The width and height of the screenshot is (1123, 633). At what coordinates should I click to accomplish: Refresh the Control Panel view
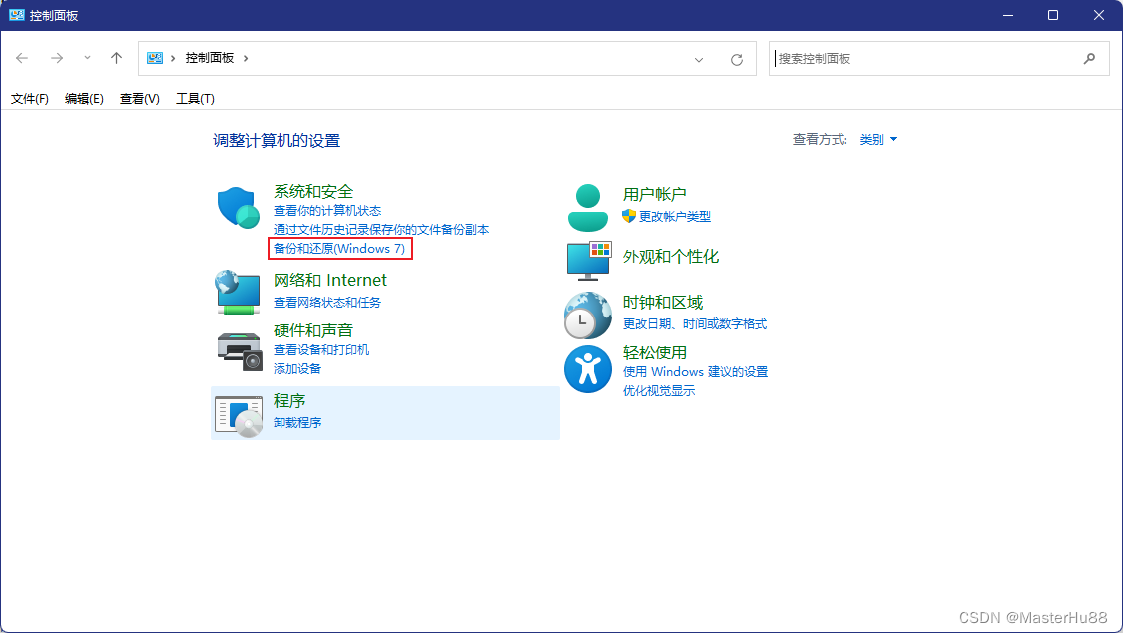point(737,60)
